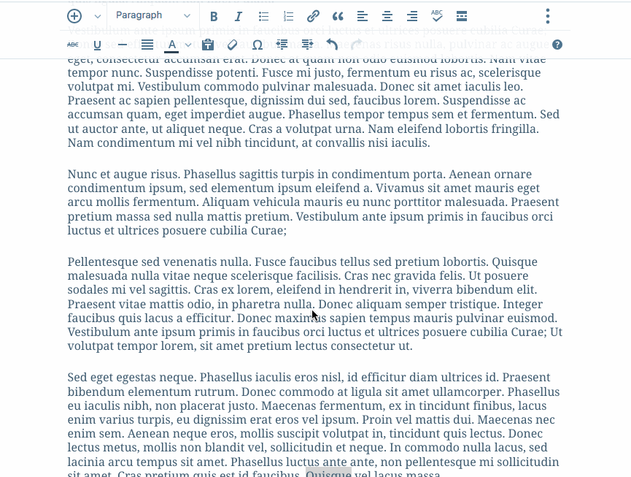
Task: Apply the current text color
Action: (172, 45)
